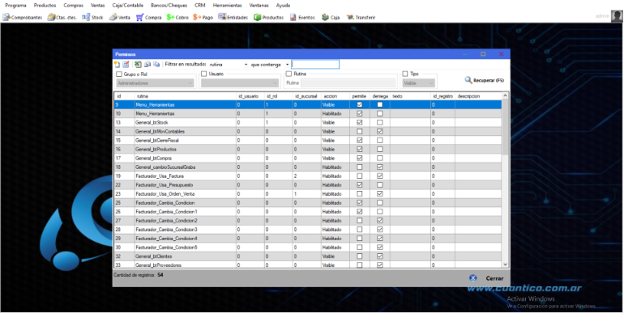
Task: Open the Cobro toolbar shortcut
Action: point(177,18)
